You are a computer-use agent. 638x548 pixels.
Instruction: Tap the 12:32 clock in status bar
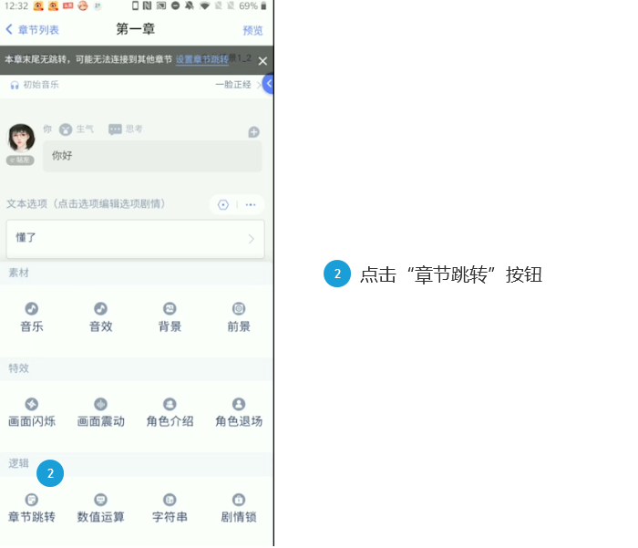(16, 5)
